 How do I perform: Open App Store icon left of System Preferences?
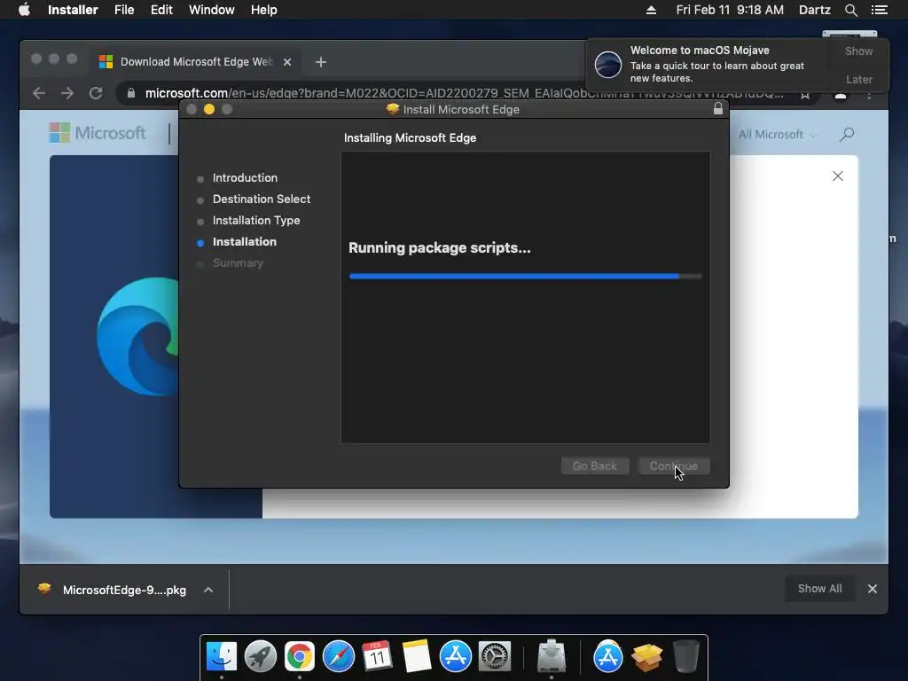click(455, 657)
